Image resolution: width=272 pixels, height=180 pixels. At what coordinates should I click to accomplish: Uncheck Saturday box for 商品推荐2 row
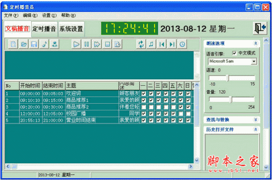[180, 107]
